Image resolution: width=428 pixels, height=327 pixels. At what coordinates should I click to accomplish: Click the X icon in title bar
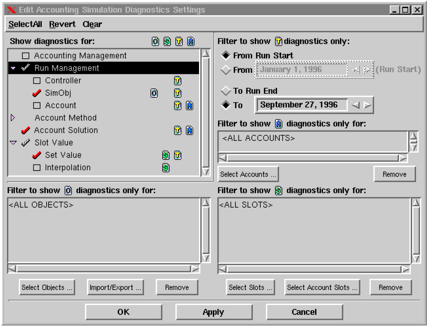coord(11,10)
